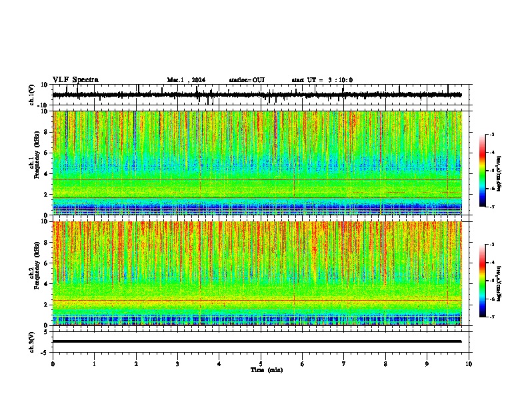Click the ch.1 spectrogram color scale bar
This screenshot has height=408, width=528.
click(x=482, y=171)
